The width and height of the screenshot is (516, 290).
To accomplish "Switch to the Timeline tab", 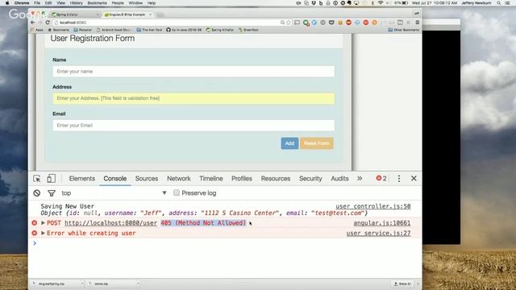I will coord(211,178).
